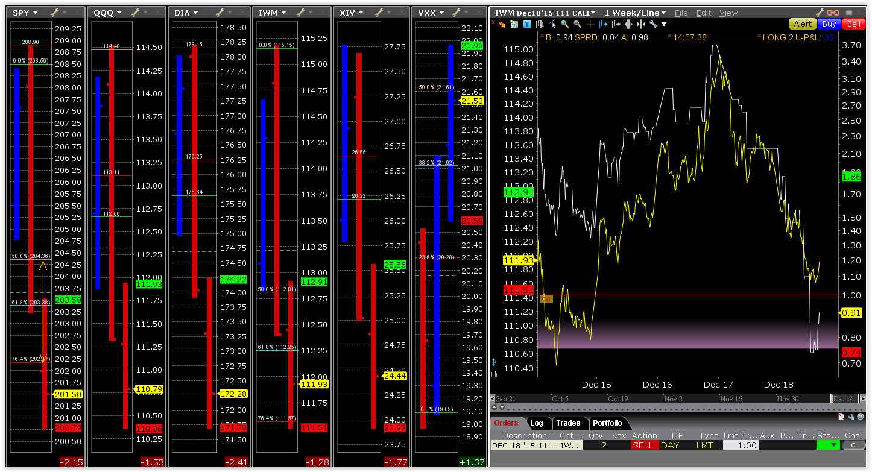
Task: Select the trendline drawing tool with cursor
Action: coord(552,24)
